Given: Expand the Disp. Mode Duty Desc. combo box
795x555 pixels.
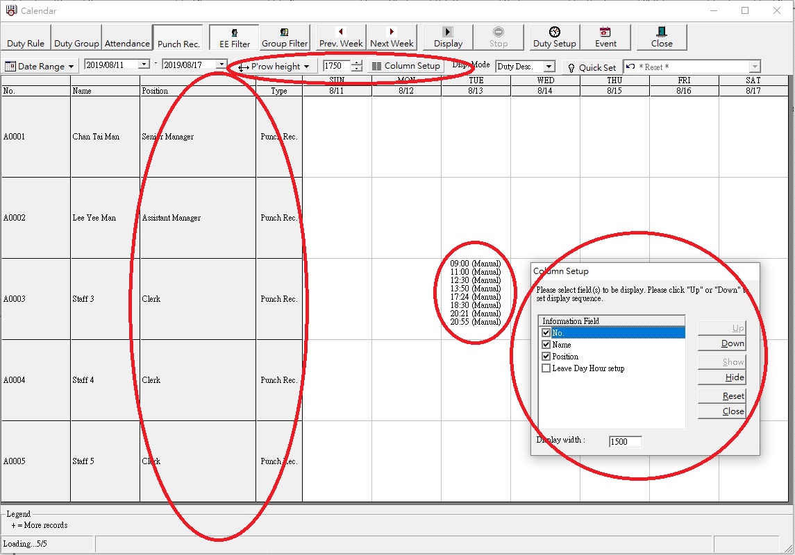Looking at the screenshot, I should [x=549, y=67].
